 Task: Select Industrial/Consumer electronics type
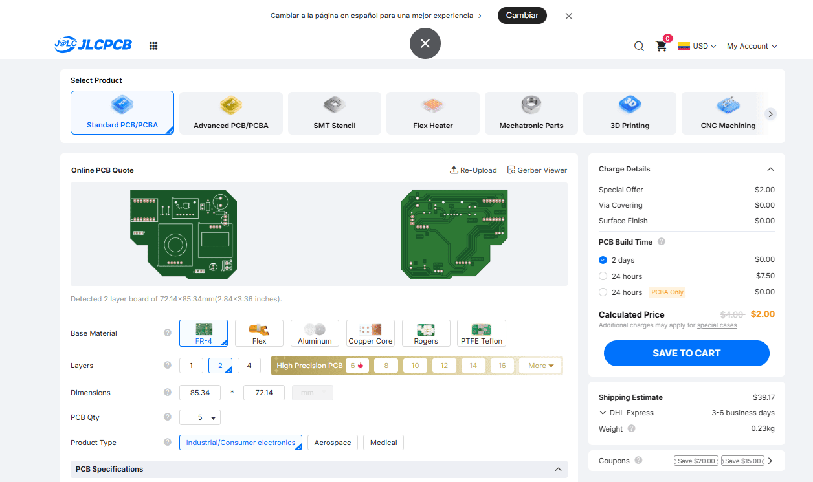pyautogui.click(x=241, y=443)
